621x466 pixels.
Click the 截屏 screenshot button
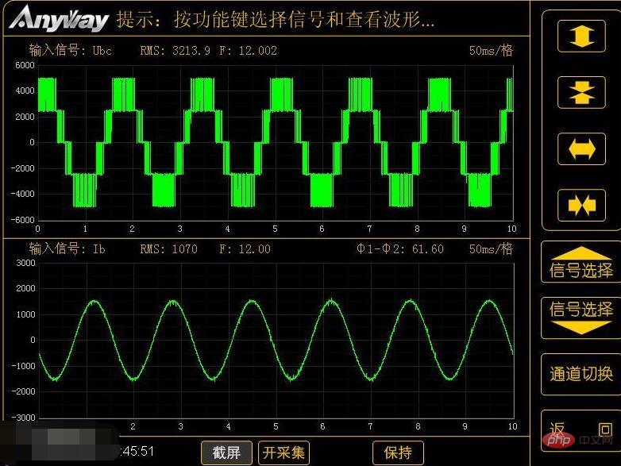point(226,453)
